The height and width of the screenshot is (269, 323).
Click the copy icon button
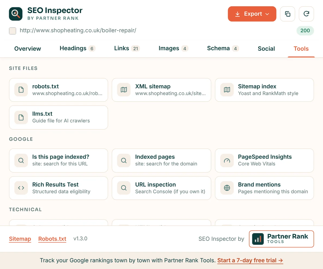tap(287, 14)
